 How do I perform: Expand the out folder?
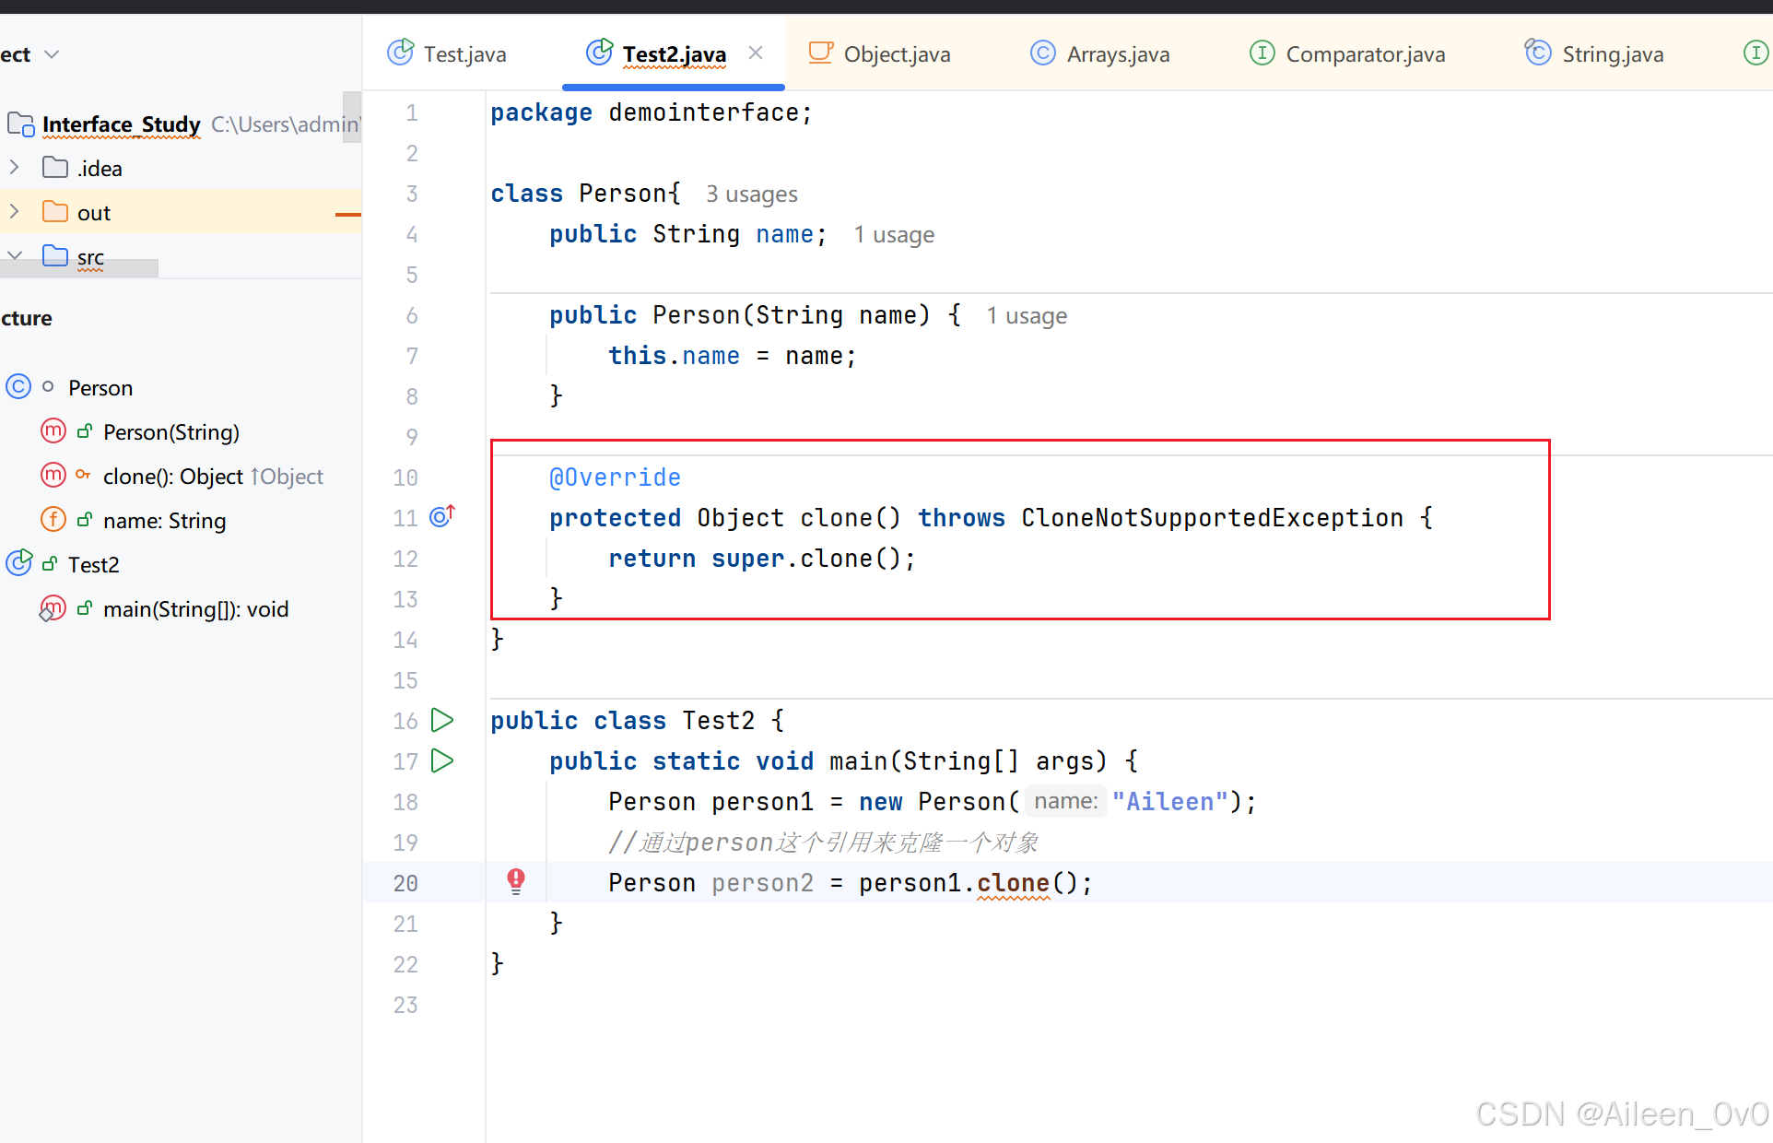click(x=14, y=212)
